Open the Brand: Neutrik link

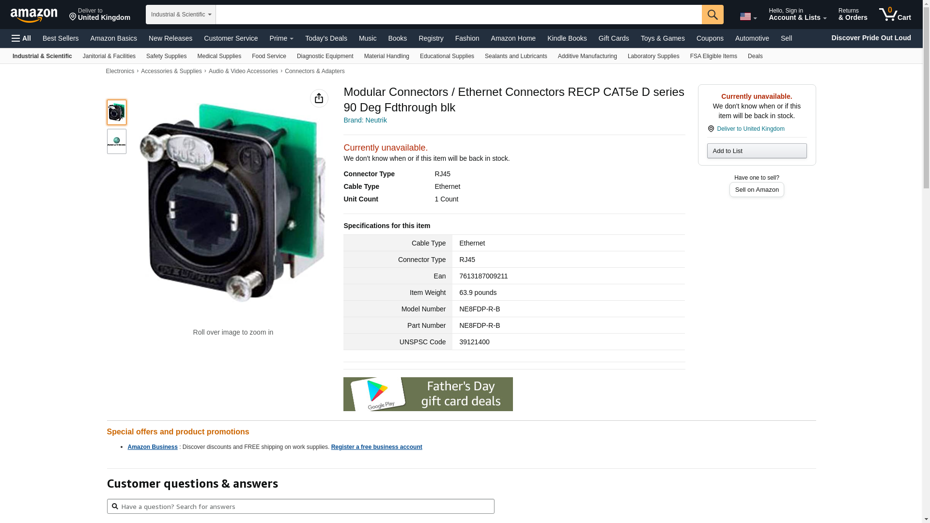pos(365,120)
